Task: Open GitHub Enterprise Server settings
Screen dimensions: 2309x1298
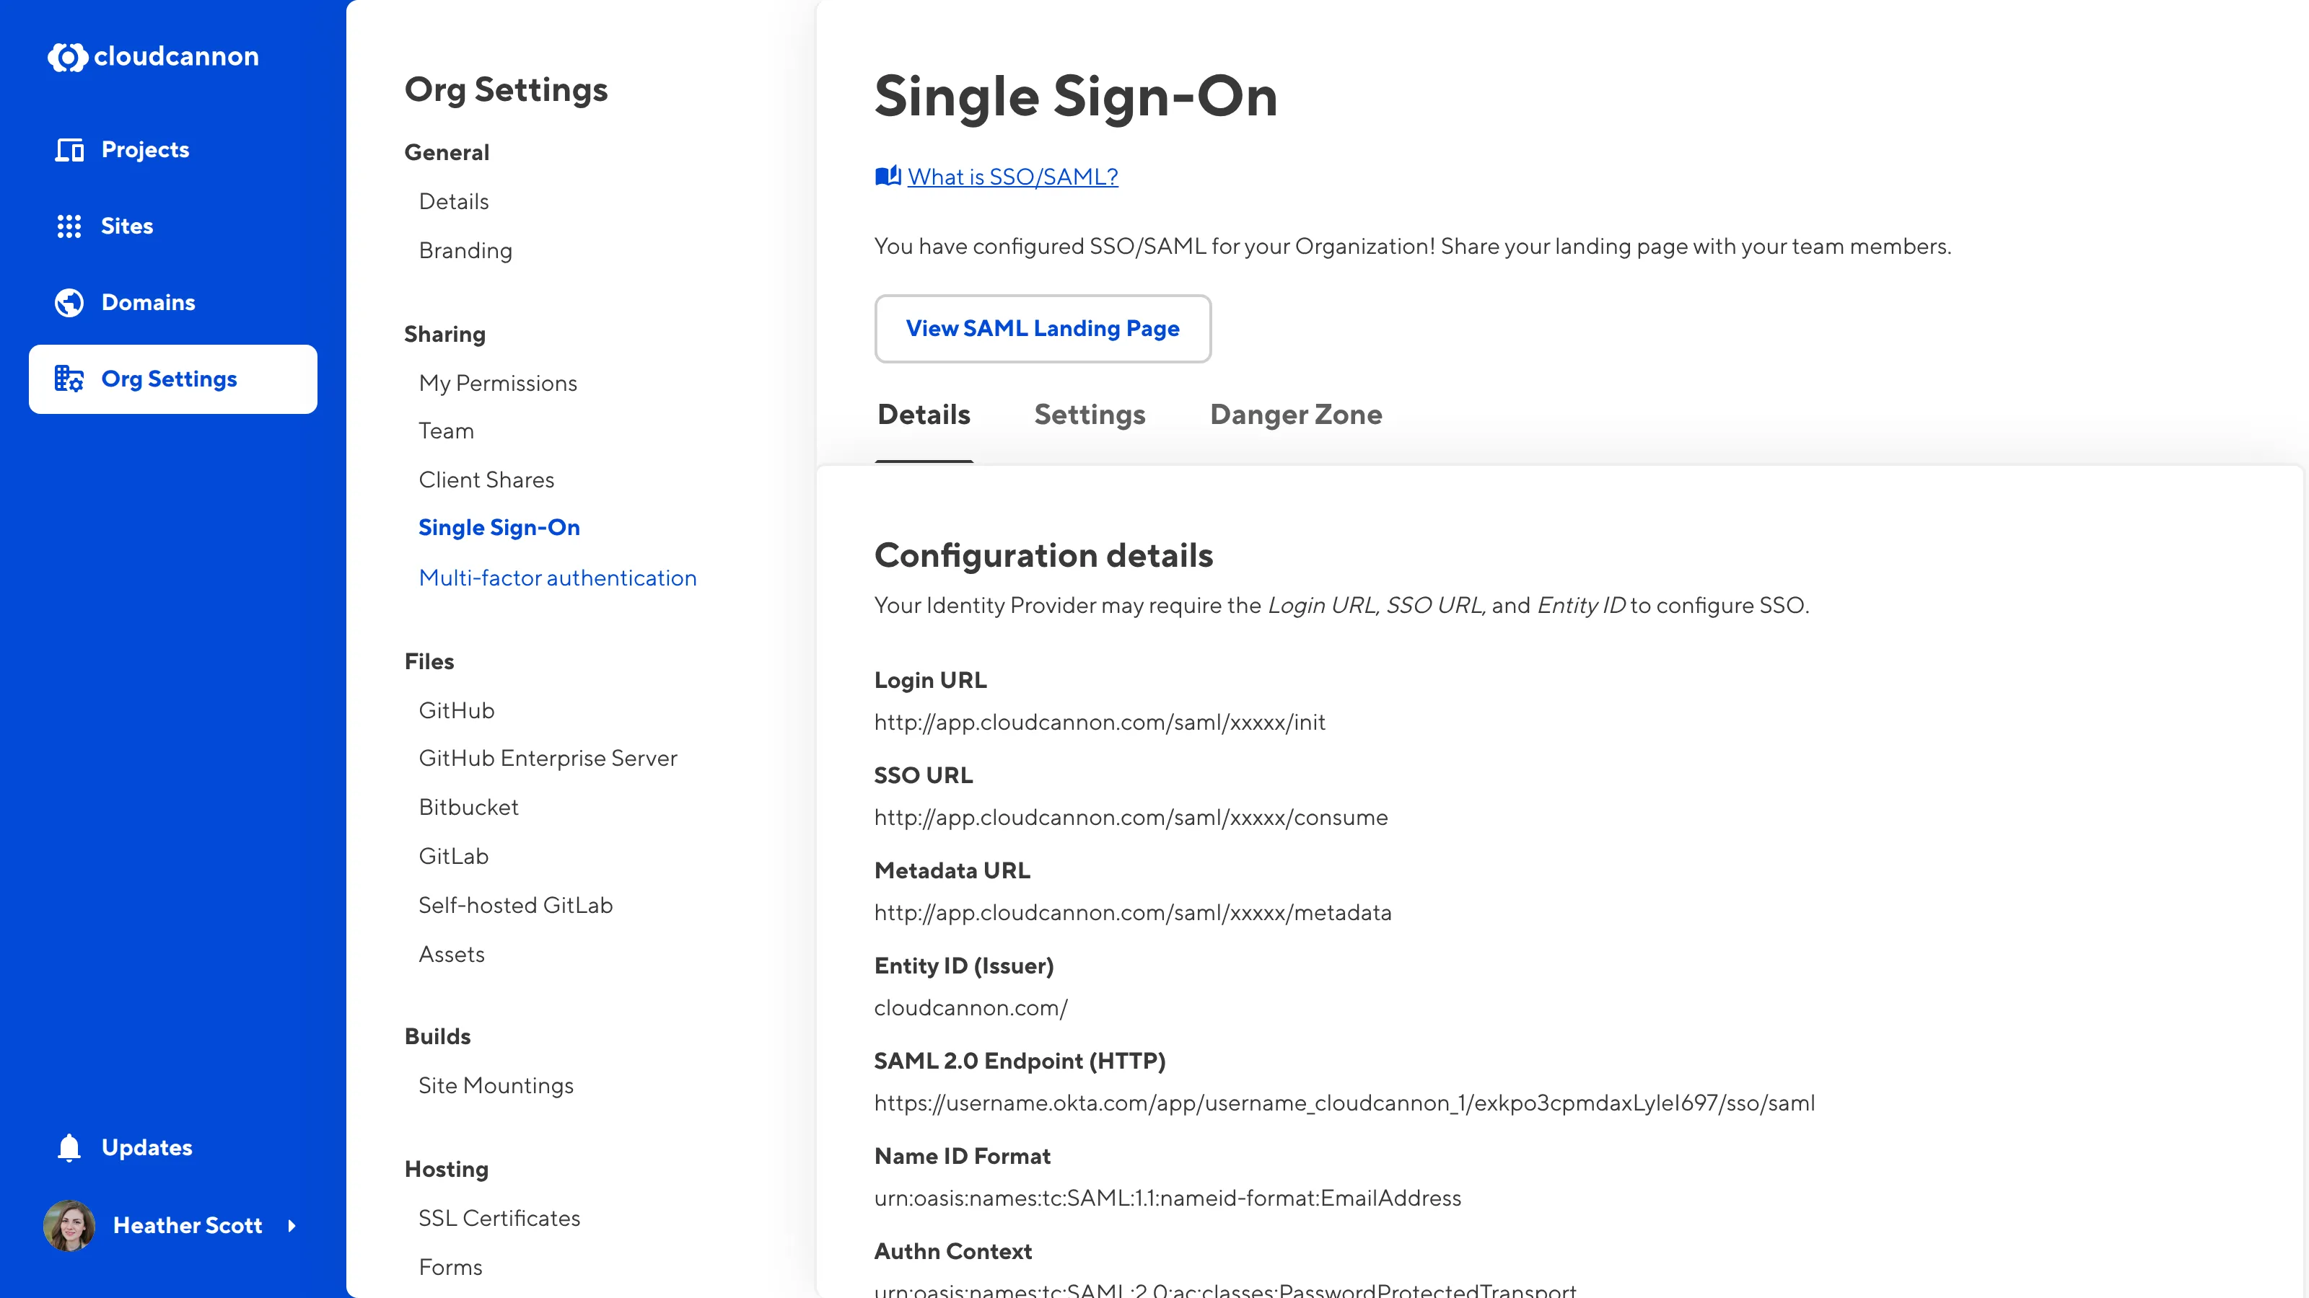Action: pos(547,758)
